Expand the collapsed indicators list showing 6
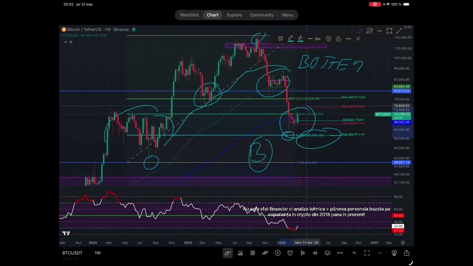 click(x=68, y=42)
